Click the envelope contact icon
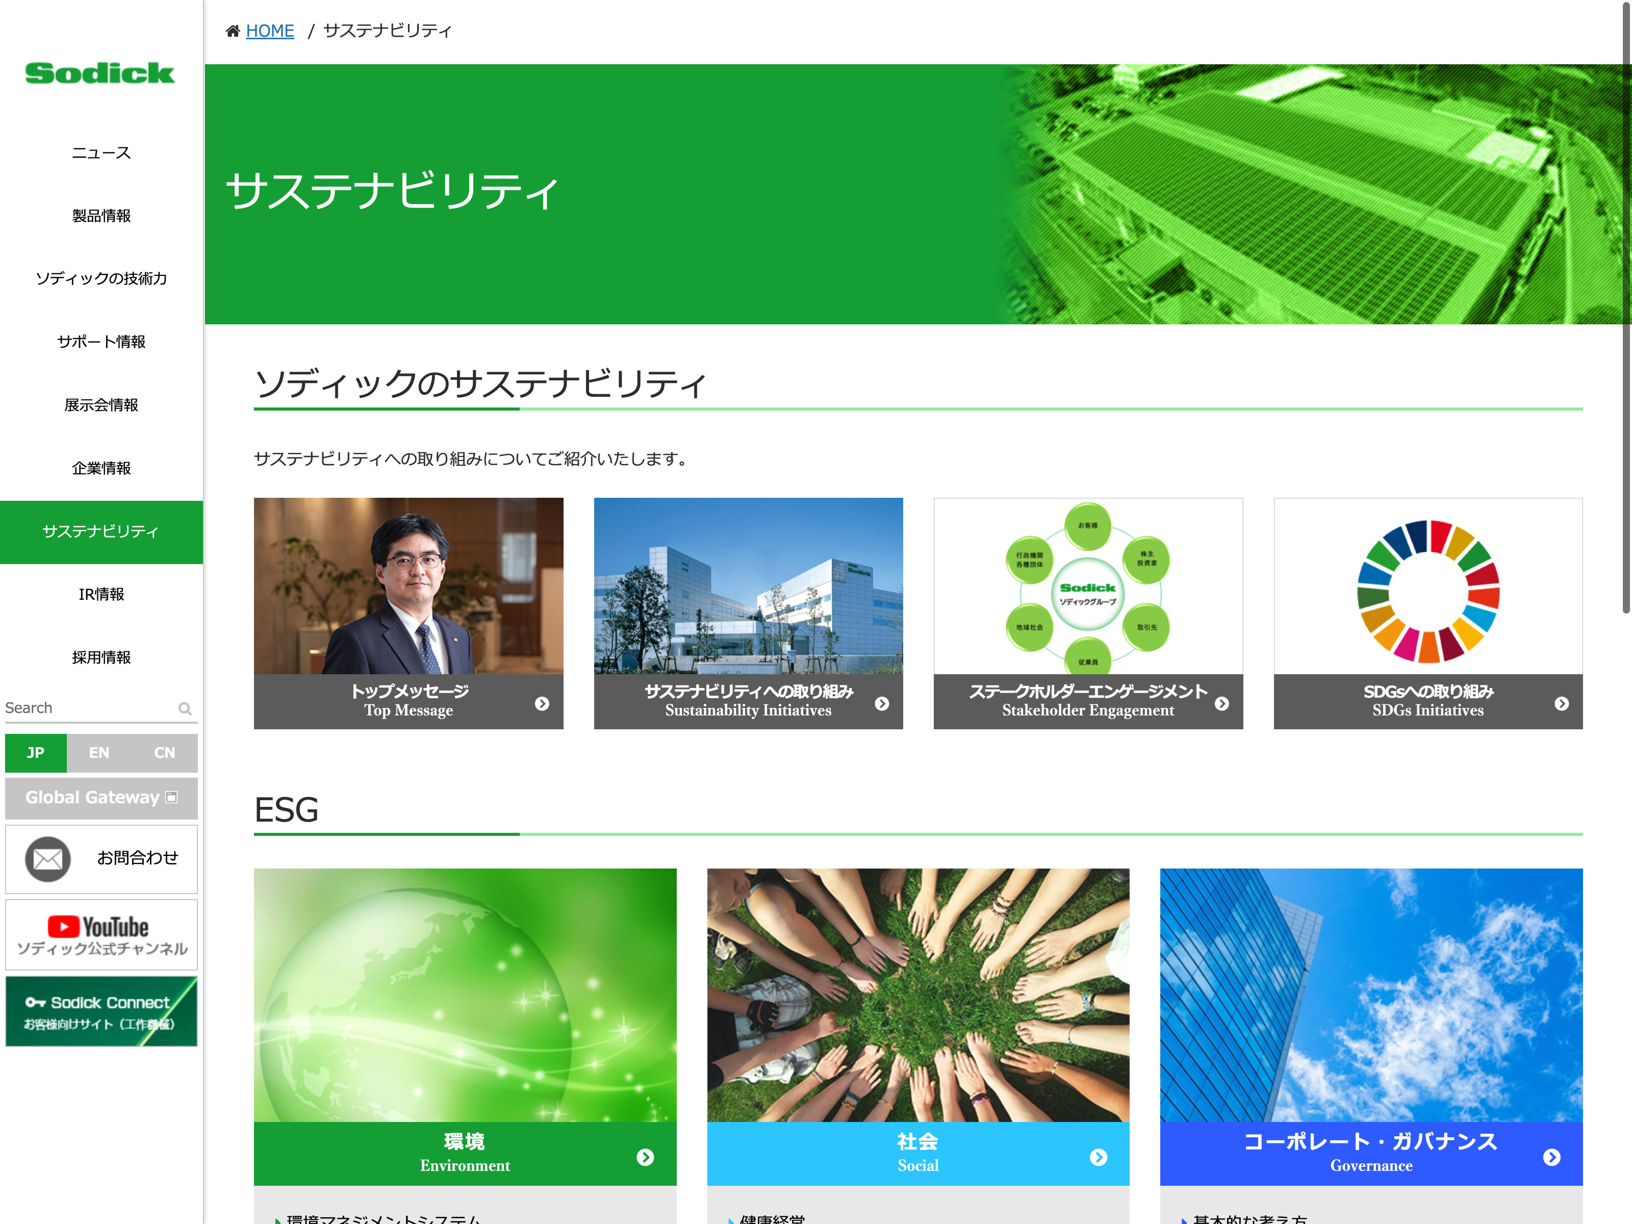 pos(48,859)
